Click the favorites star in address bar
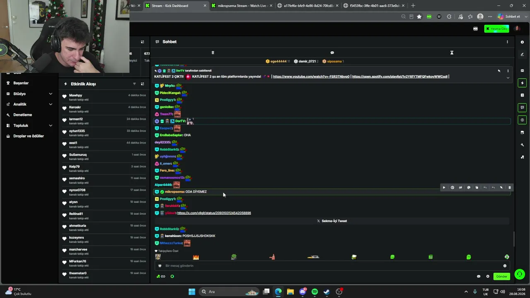This screenshot has height=298, width=530. click(x=419, y=17)
